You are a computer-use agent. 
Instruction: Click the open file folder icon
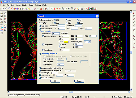pyautogui.click(x=2, y=14)
